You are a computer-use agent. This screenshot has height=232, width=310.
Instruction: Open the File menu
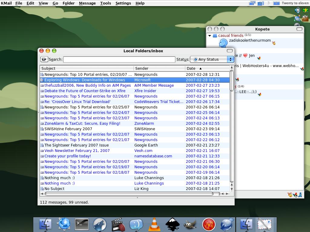coord(19,3)
